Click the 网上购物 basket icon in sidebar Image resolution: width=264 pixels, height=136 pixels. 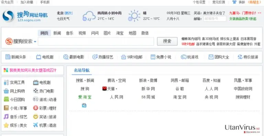tap(6, 91)
